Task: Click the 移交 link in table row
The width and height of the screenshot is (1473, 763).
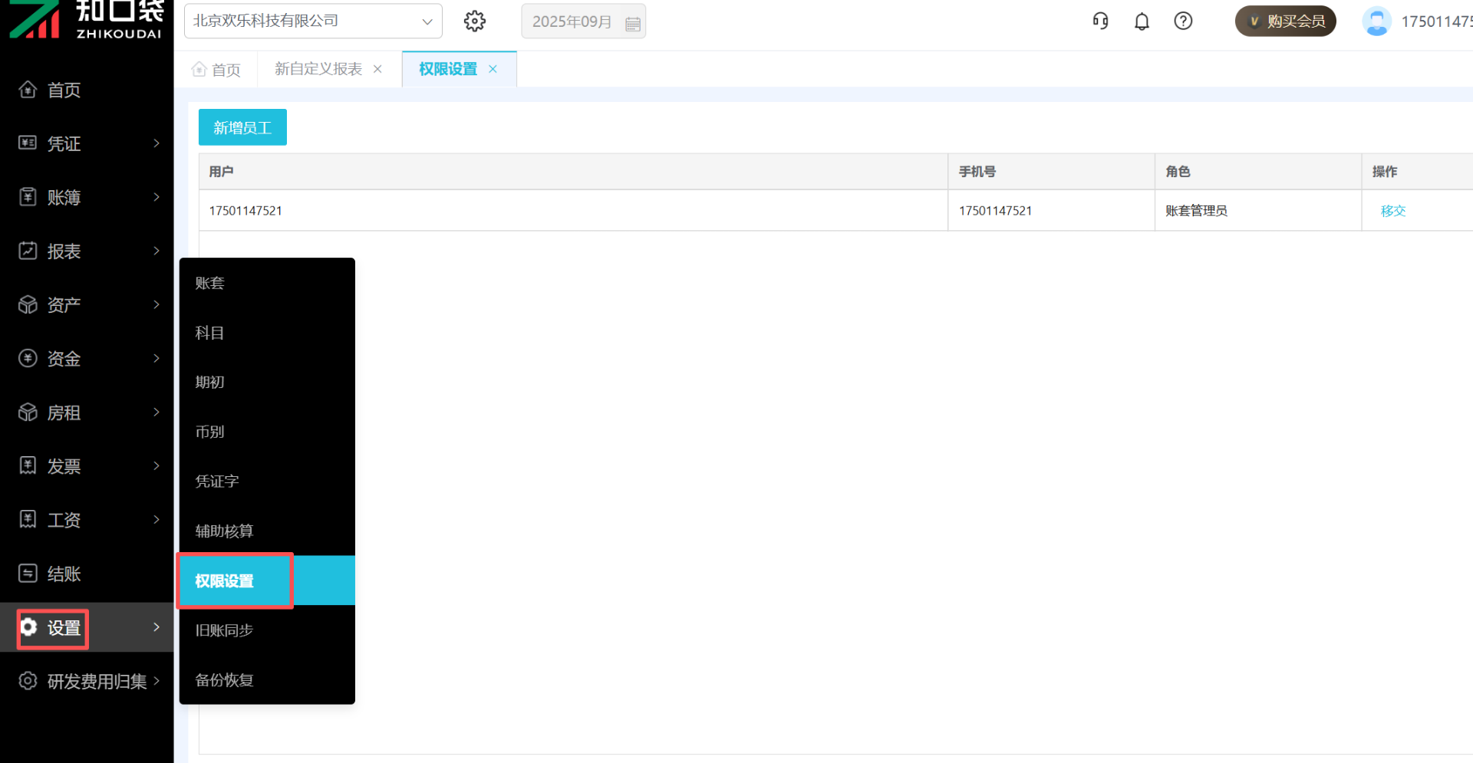Action: [1392, 211]
